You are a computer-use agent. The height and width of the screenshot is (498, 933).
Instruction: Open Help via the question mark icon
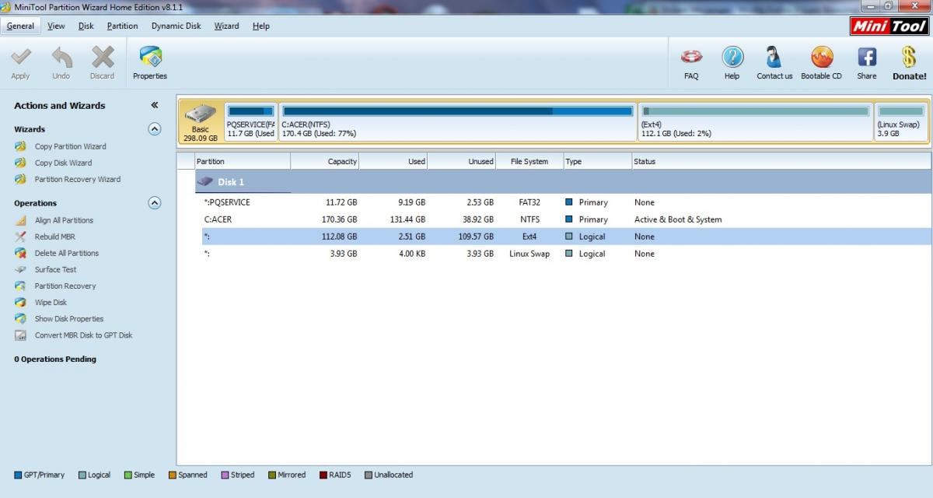(x=732, y=58)
